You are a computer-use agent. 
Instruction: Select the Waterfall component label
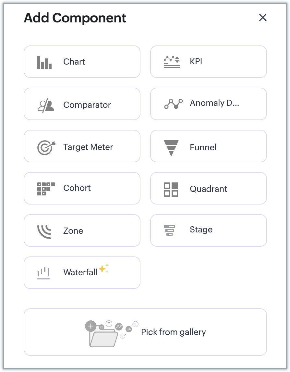pyautogui.click(x=80, y=272)
